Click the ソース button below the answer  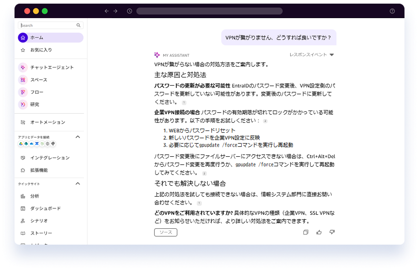pos(165,232)
